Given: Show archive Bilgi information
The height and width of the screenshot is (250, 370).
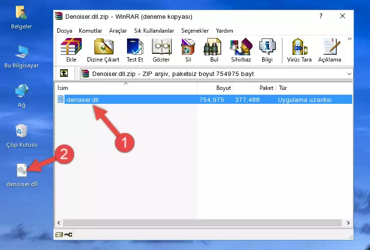Looking at the screenshot, I should (267, 50).
